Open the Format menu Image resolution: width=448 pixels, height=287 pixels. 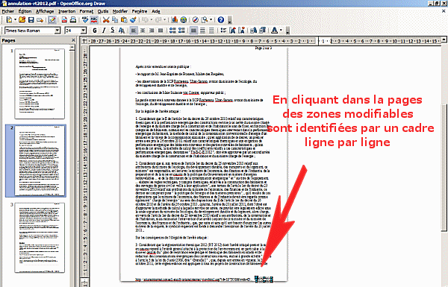click(87, 11)
